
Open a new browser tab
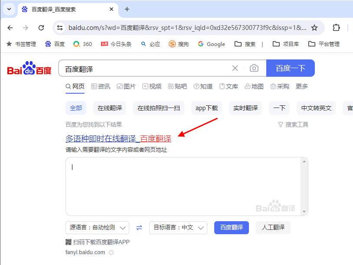[x=127, y=9]
